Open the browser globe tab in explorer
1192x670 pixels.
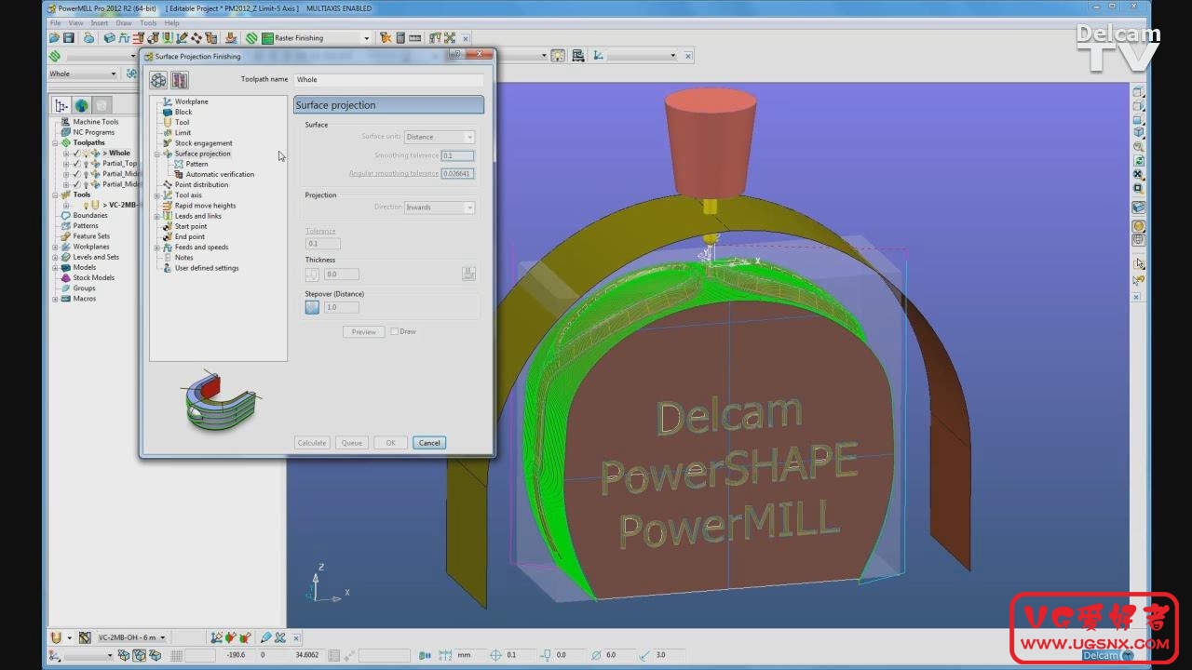(x=82, y=106)
